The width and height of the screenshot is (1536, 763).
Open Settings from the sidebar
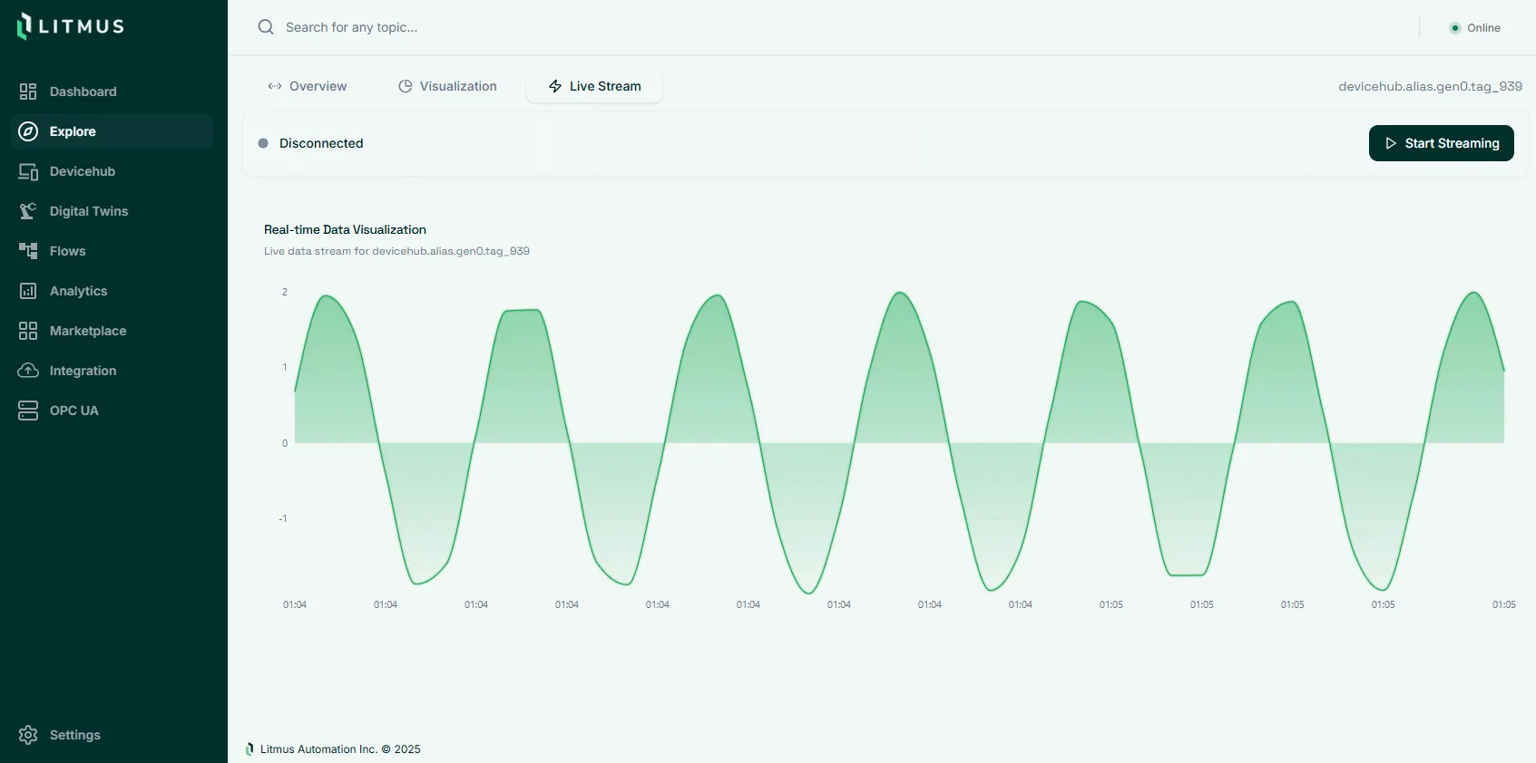pos(112,735)
